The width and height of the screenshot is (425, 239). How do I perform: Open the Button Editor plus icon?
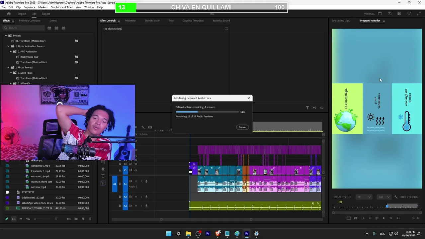(x=418, y=218)
